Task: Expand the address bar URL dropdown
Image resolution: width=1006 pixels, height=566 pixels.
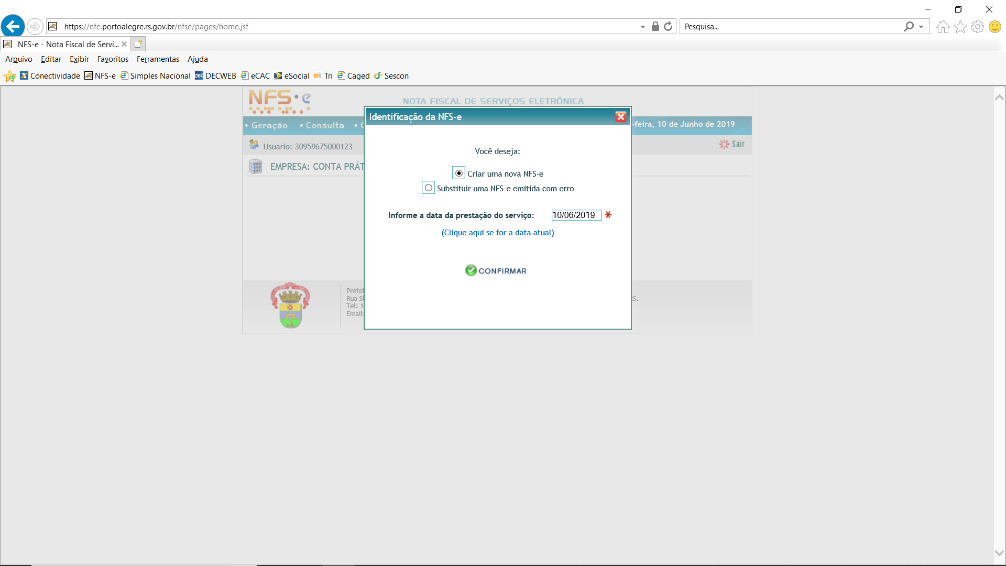Action: (x=642, y=27)
